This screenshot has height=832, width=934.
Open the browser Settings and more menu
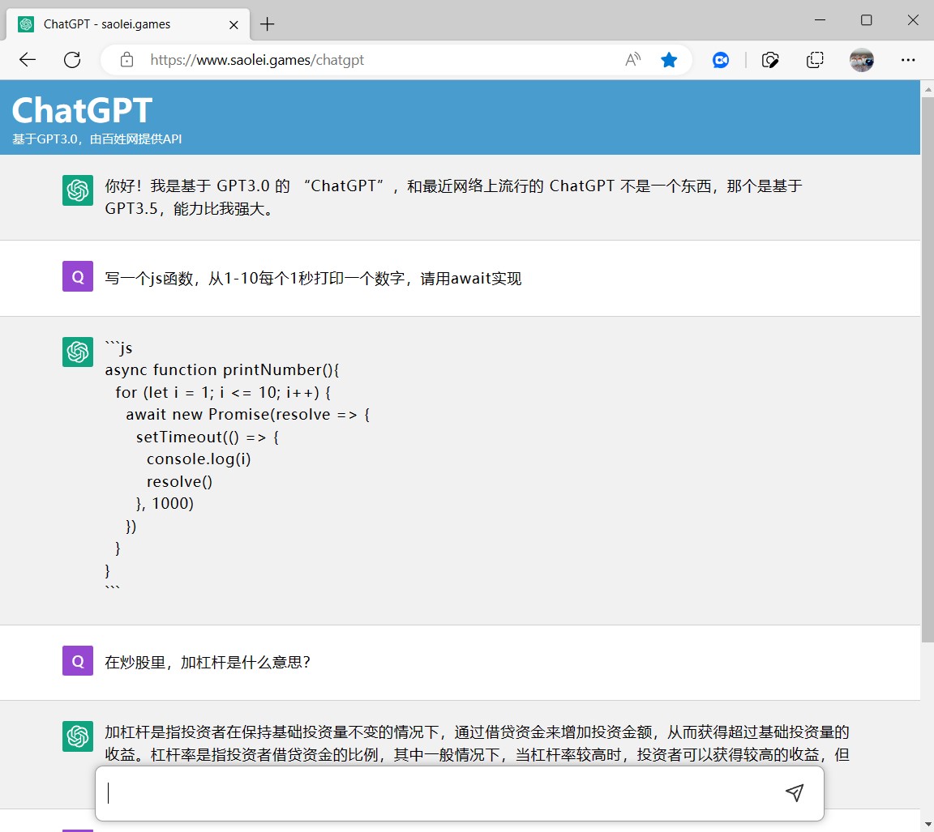pos(908,59)
